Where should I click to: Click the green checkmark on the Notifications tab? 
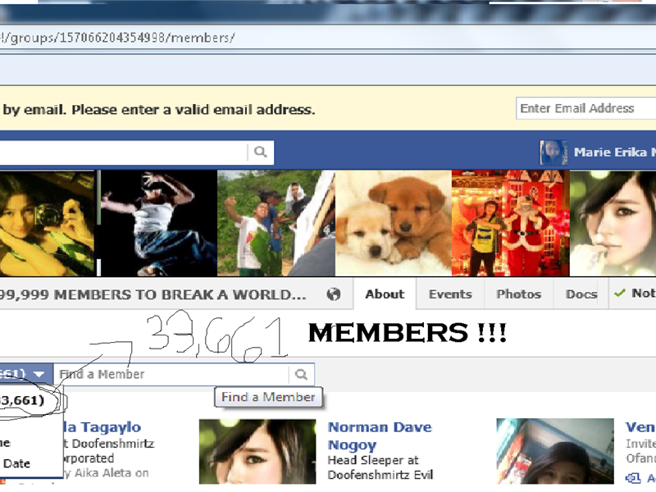pyautogui.click(x=618, y=294)
